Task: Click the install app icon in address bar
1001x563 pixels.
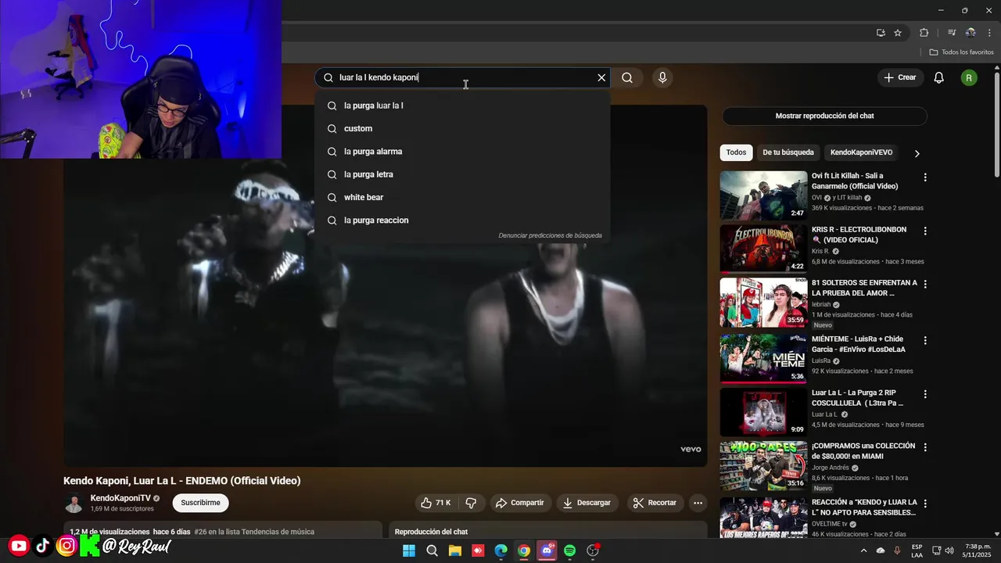Action: click(x=881, y=33)
